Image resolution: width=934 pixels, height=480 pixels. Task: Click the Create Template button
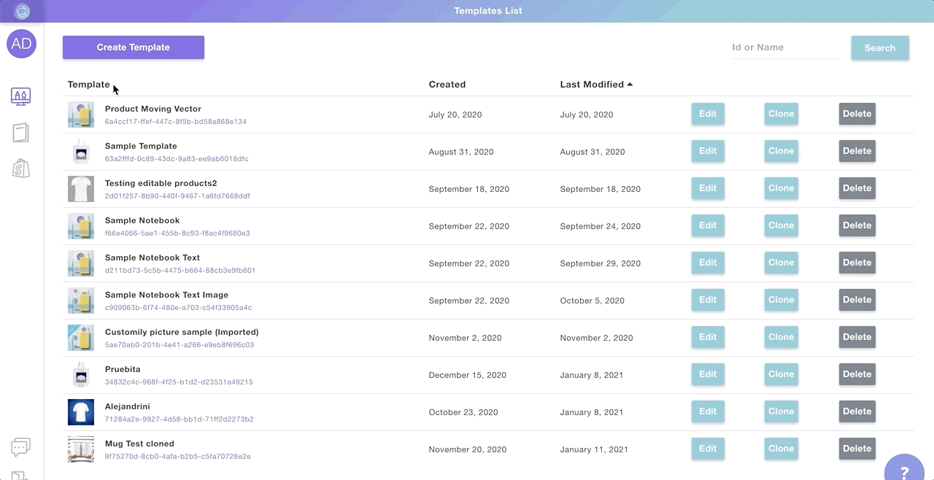click(x=134, y=47)
